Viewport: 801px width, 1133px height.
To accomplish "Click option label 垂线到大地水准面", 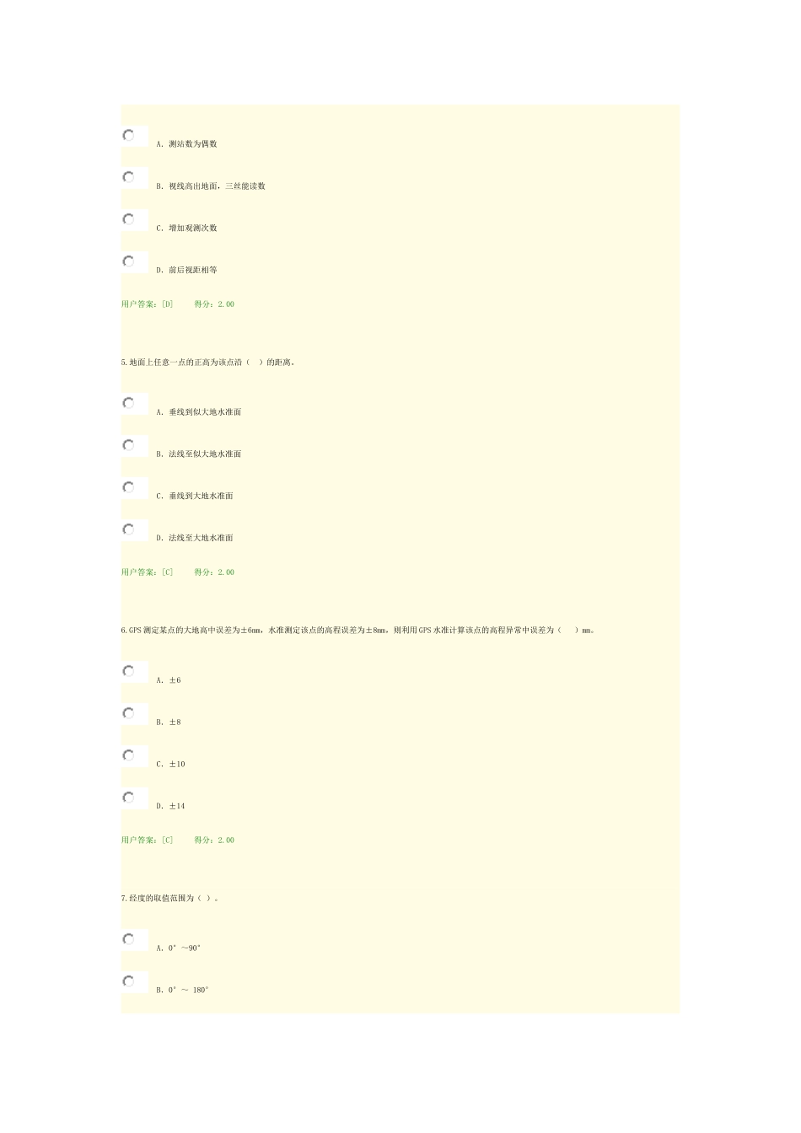I will 201,497.
